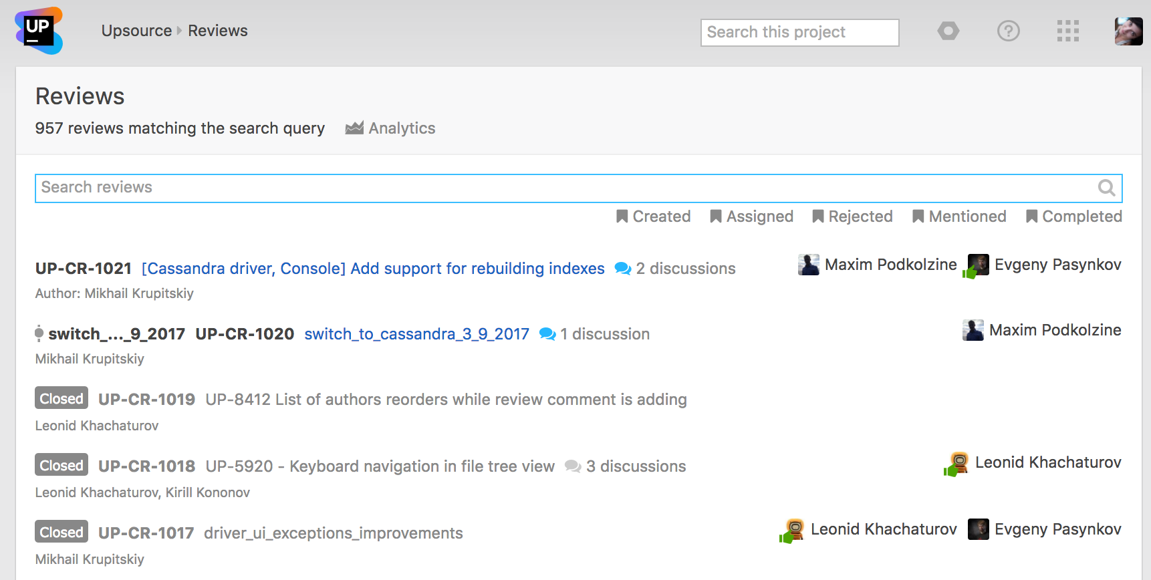Click the branch icon beside switch_..._9_2017
1151x580 pixels.
(x=39, y=333)
